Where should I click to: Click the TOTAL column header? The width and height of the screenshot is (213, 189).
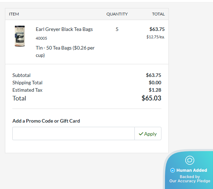click(158, 14)
